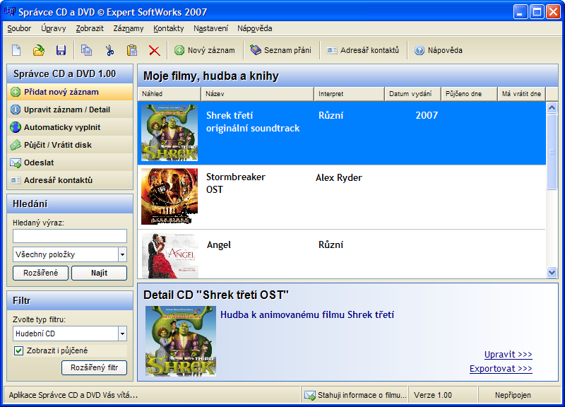Select the Angel record title
Image resolution: width=565 pixels, height=407 pixels.
tap(219, 245)
